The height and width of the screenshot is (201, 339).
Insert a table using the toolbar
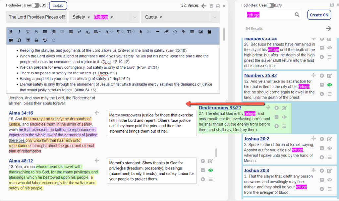tap(192, 32)
